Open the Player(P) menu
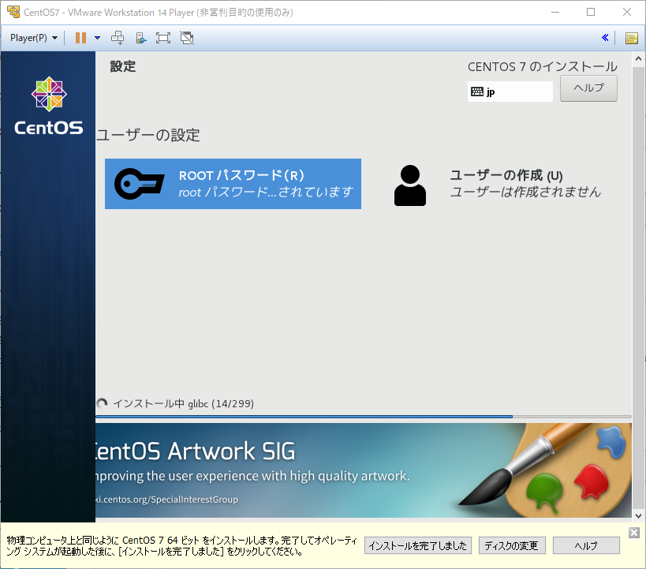This screenshot has height=569, width=646. point(28,37)
